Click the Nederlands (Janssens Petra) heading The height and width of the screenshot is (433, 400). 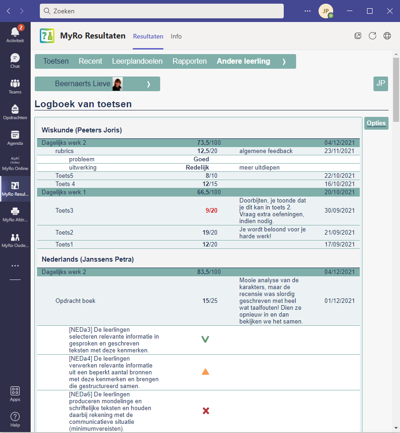(88, 259)
